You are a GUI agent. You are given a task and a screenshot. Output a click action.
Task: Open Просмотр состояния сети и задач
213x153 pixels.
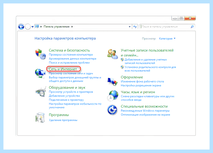point(71,74)
